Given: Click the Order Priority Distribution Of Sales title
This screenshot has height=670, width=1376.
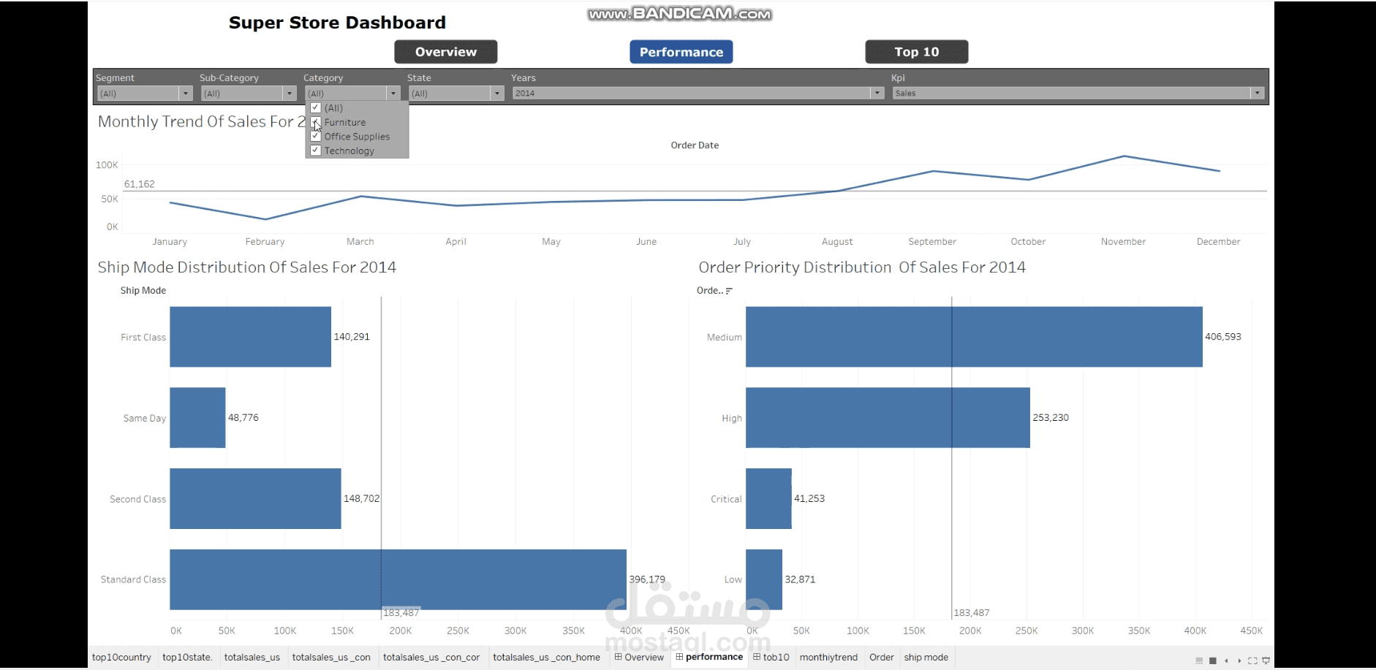Looking at the screenshot, I should click(862, 267).
